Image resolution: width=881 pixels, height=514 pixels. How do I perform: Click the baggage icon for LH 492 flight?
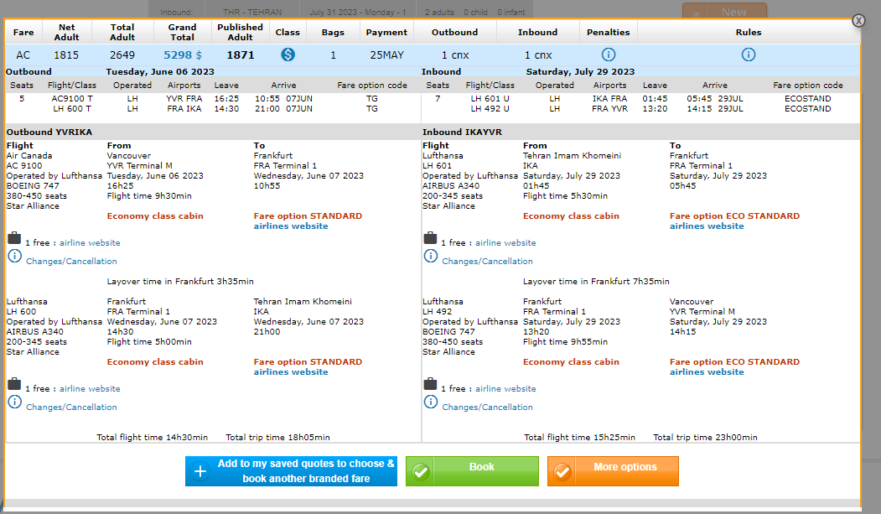[x=430, y=384]
